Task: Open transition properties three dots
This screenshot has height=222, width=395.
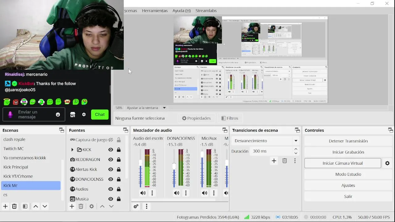Action: [295, 161]
